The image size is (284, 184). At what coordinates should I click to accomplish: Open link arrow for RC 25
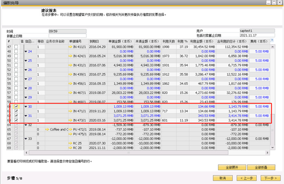70,143
